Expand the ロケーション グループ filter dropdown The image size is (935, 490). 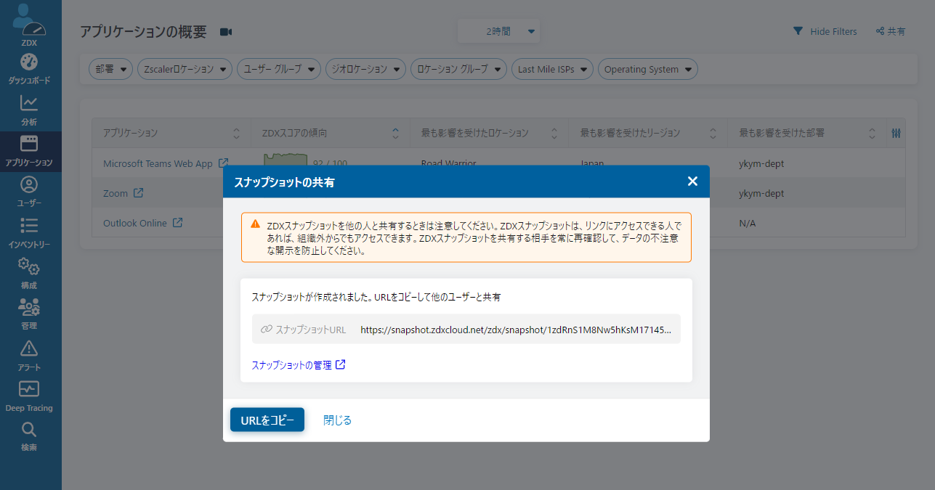pos(458,70)
